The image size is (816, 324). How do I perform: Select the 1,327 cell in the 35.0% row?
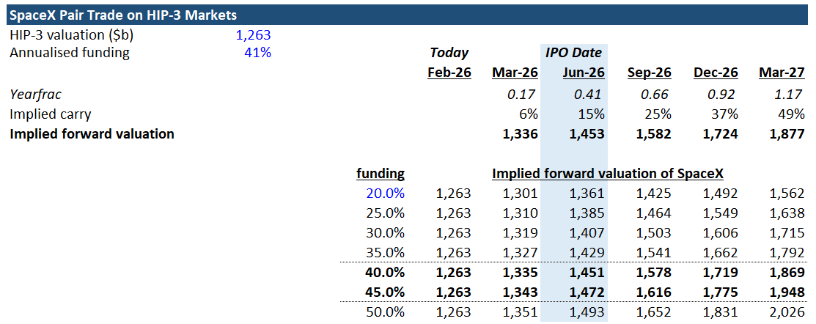(521, 253)
